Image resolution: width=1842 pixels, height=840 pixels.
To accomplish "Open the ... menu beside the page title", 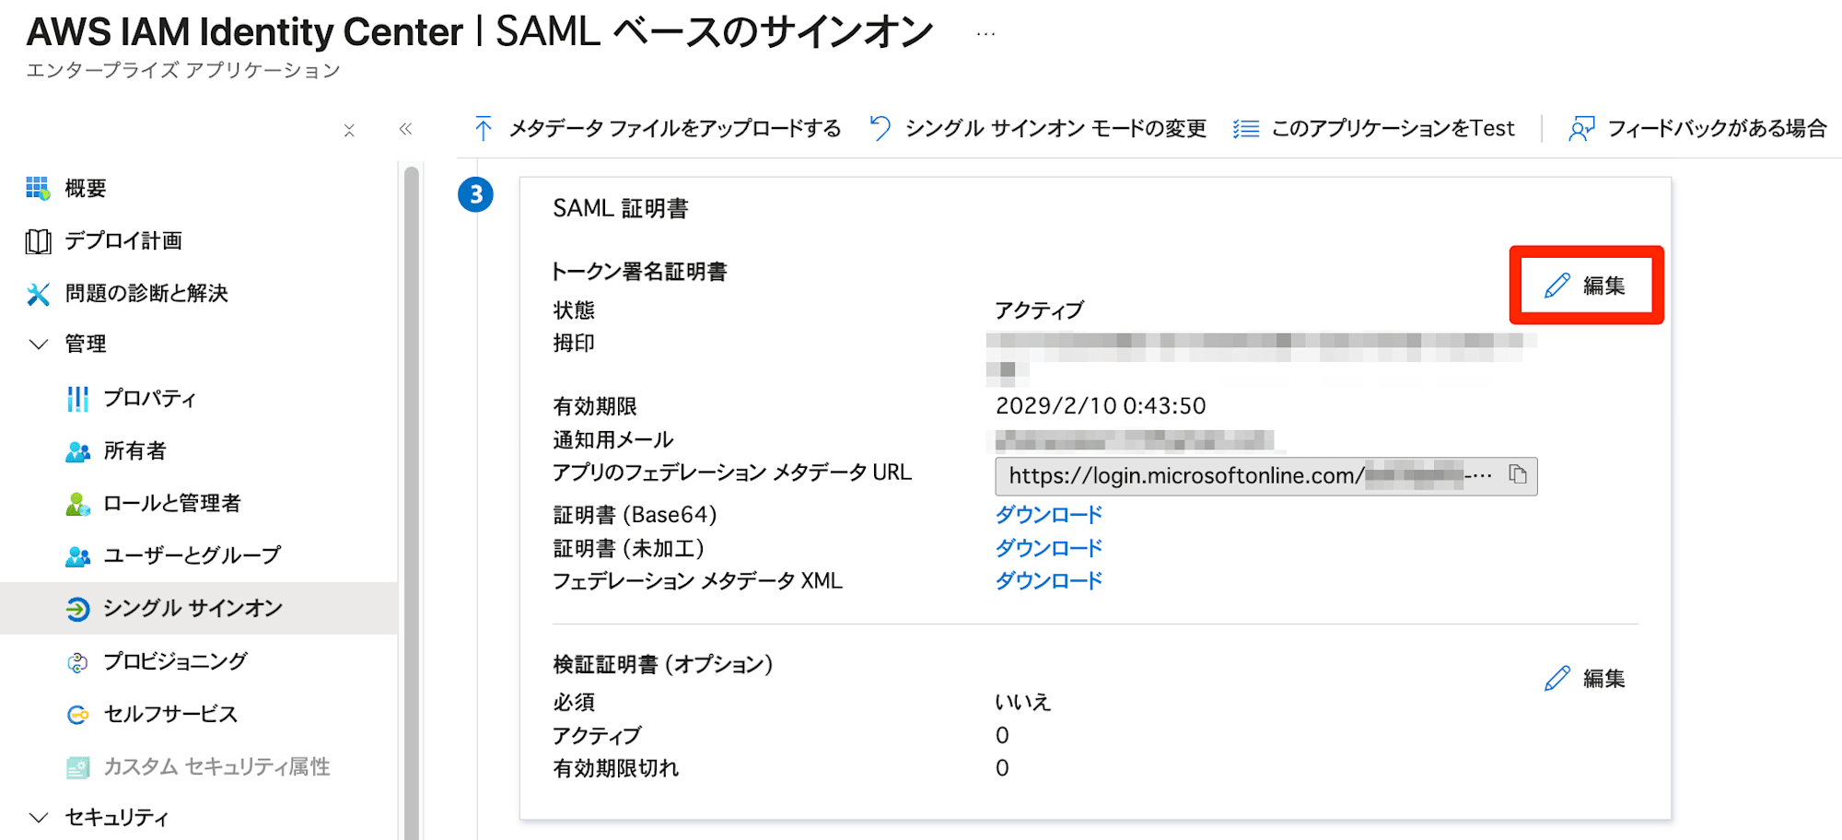I will coord(985,32).
